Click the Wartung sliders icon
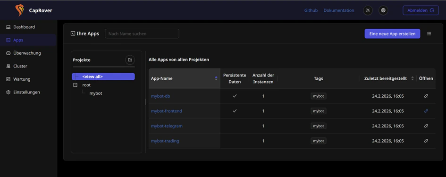Image resolution: width=446 pixels, height=177 pixels. point(8,79)
